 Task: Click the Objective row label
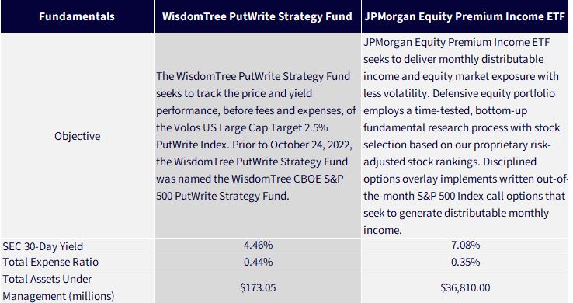(x=77, y=136)
